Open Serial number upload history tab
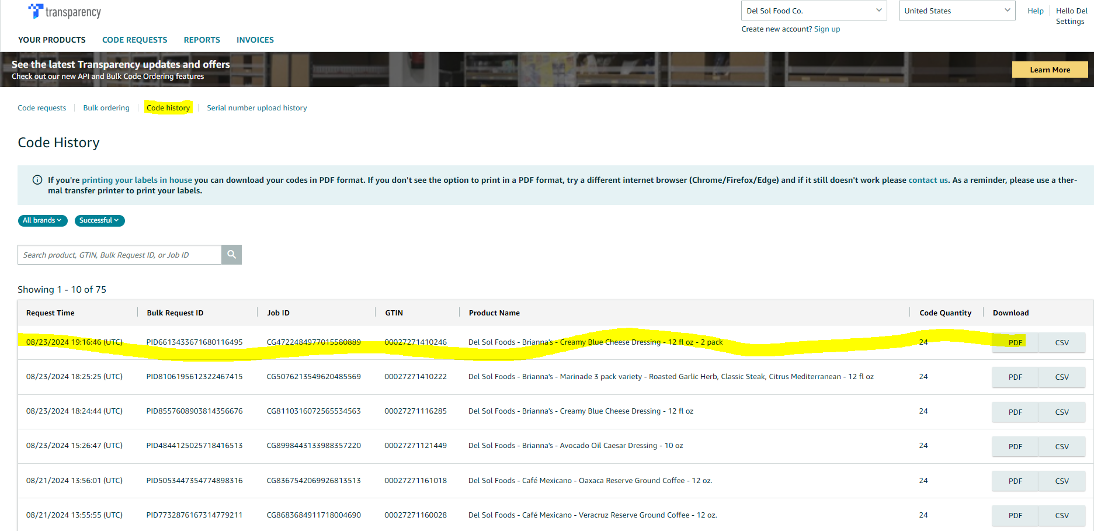The width and height of the screenshot is (1094, 531). coord(257,107)
